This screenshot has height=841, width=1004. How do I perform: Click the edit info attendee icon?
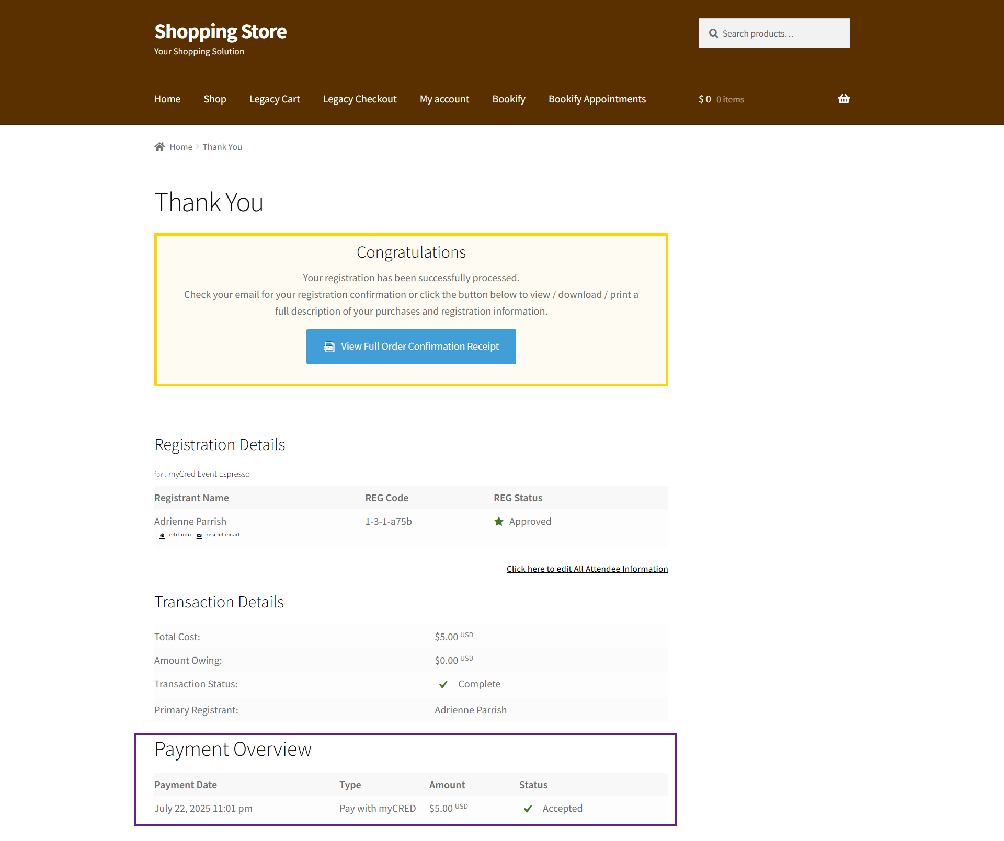(x=162, y=535)
